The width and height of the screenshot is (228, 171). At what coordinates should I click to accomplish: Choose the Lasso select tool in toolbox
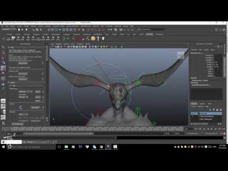3,53
